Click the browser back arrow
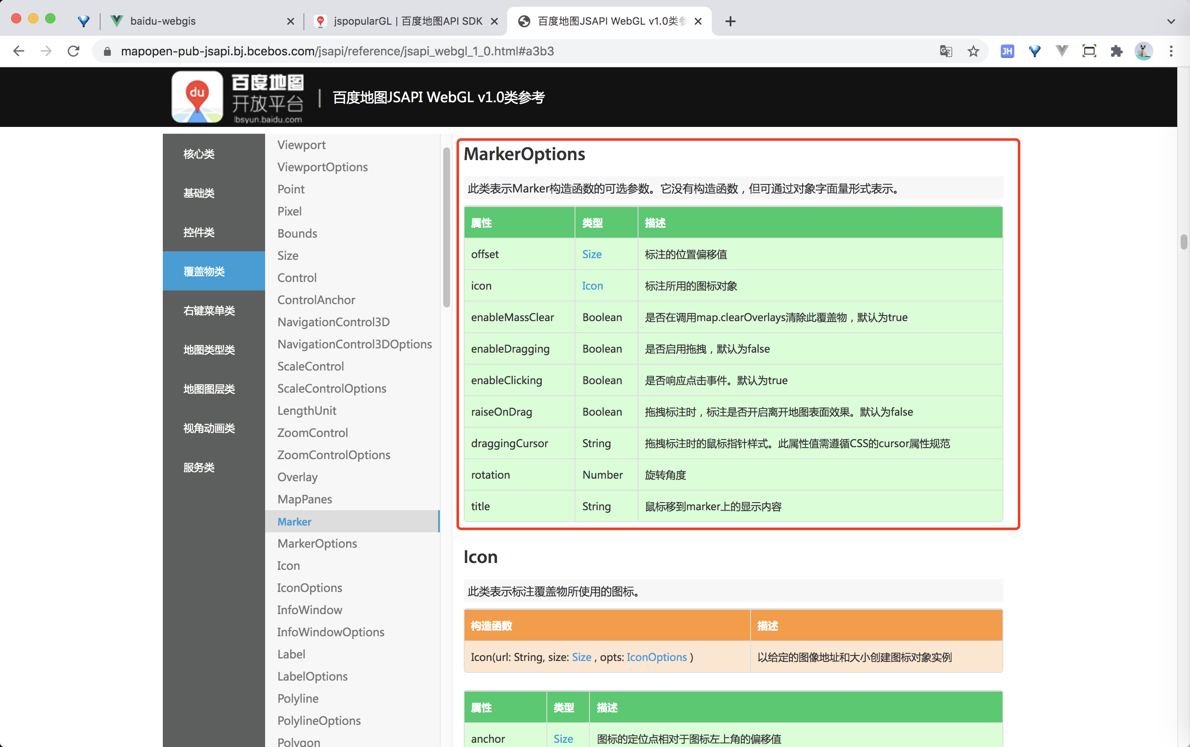The height and width of the screenshot is (747, 1190). (x=19, y=51)
